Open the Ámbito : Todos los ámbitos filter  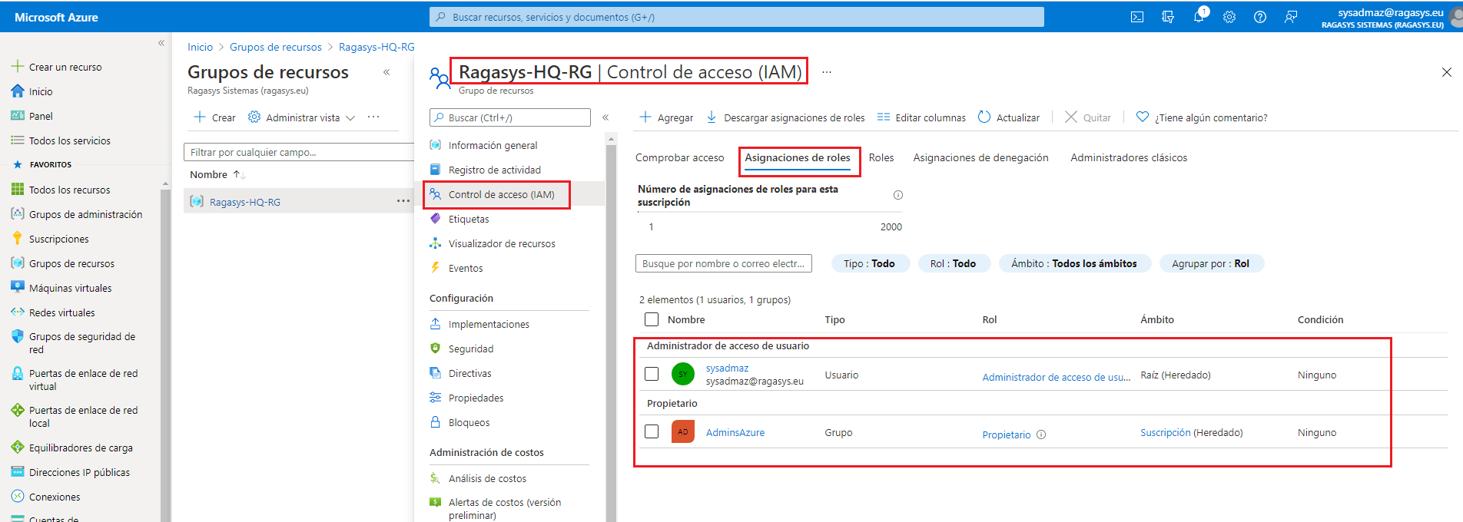click(1074, 263)
